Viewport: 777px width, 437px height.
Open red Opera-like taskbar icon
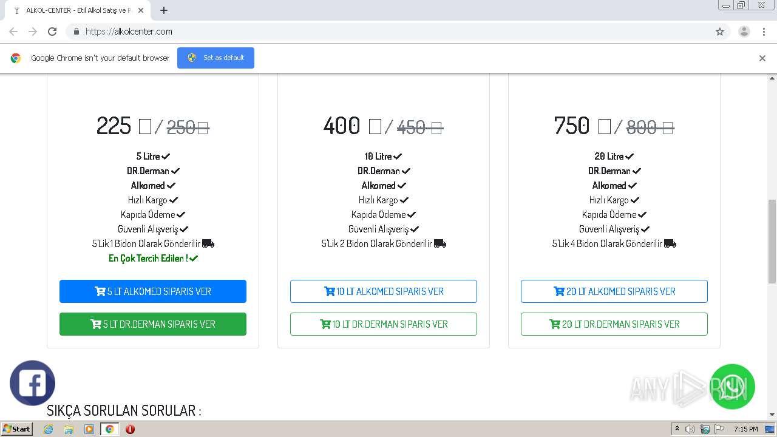pyautogui.click(x=130, y=429)
